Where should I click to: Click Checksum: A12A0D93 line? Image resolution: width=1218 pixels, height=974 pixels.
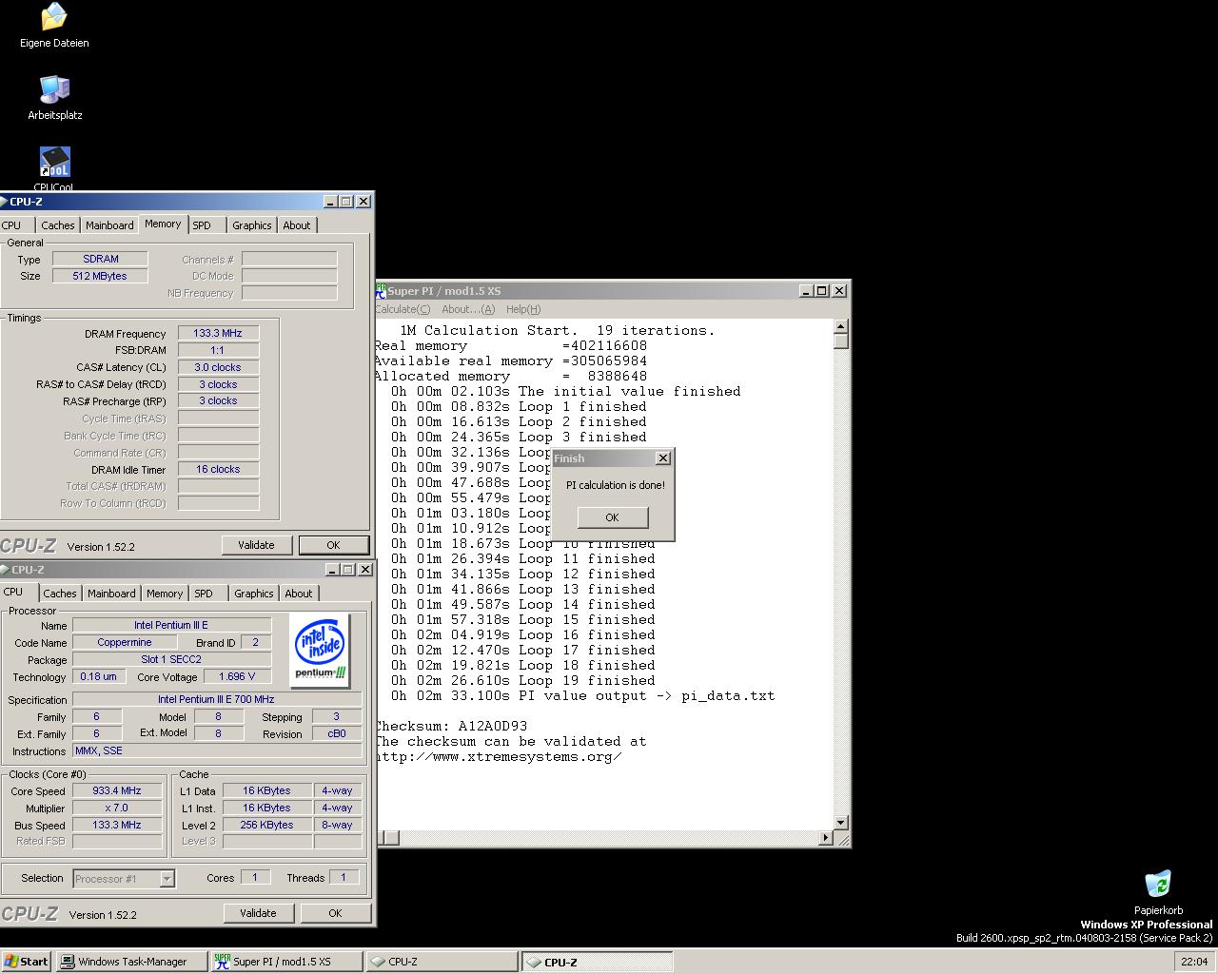tap(451, 726)
